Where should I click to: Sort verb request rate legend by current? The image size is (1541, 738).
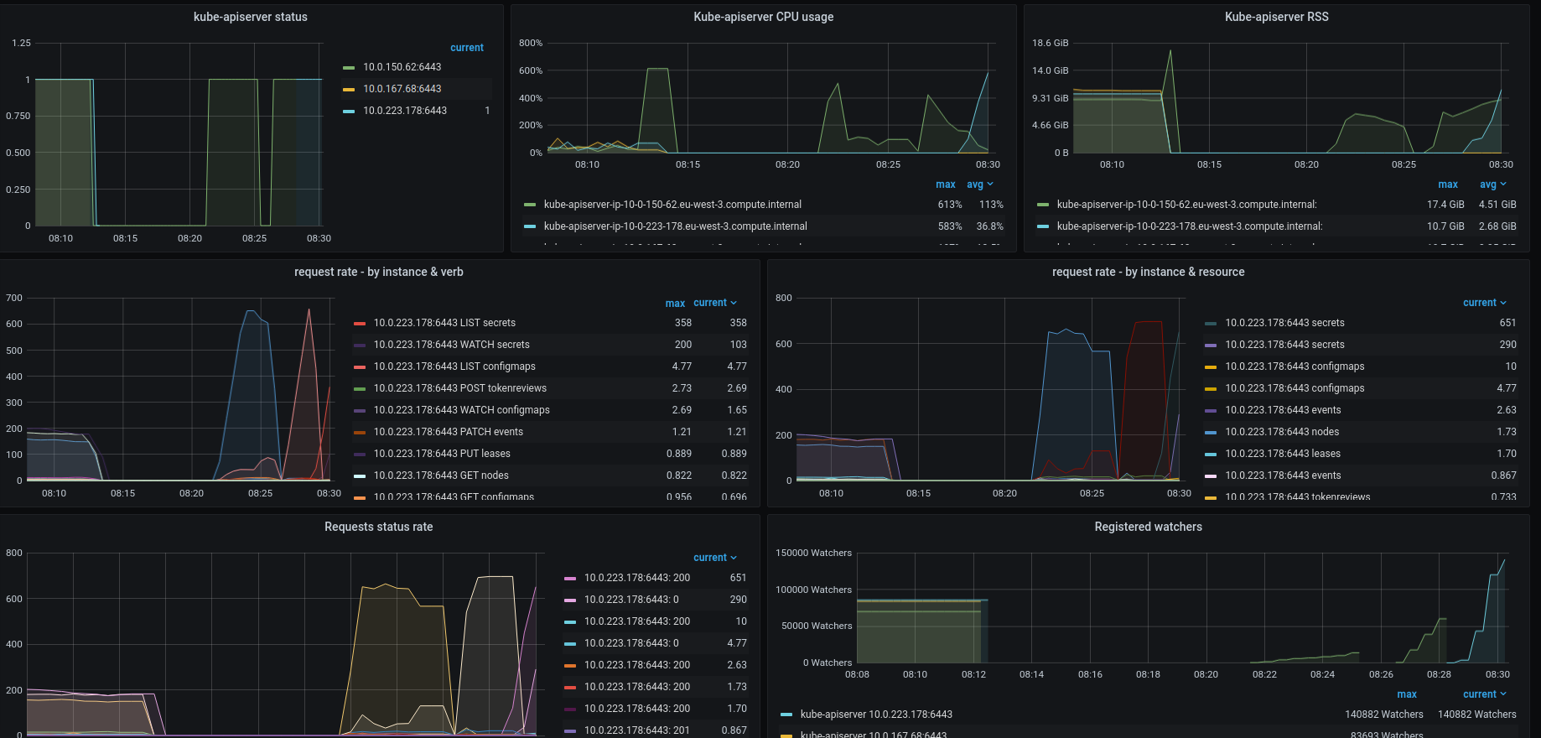click(x=715, y=303)
